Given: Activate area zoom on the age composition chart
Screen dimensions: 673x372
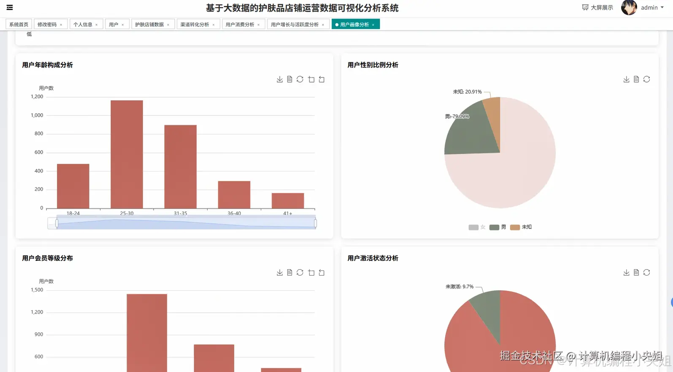Looking at the screenshot, I should click(x=311, y=80).
